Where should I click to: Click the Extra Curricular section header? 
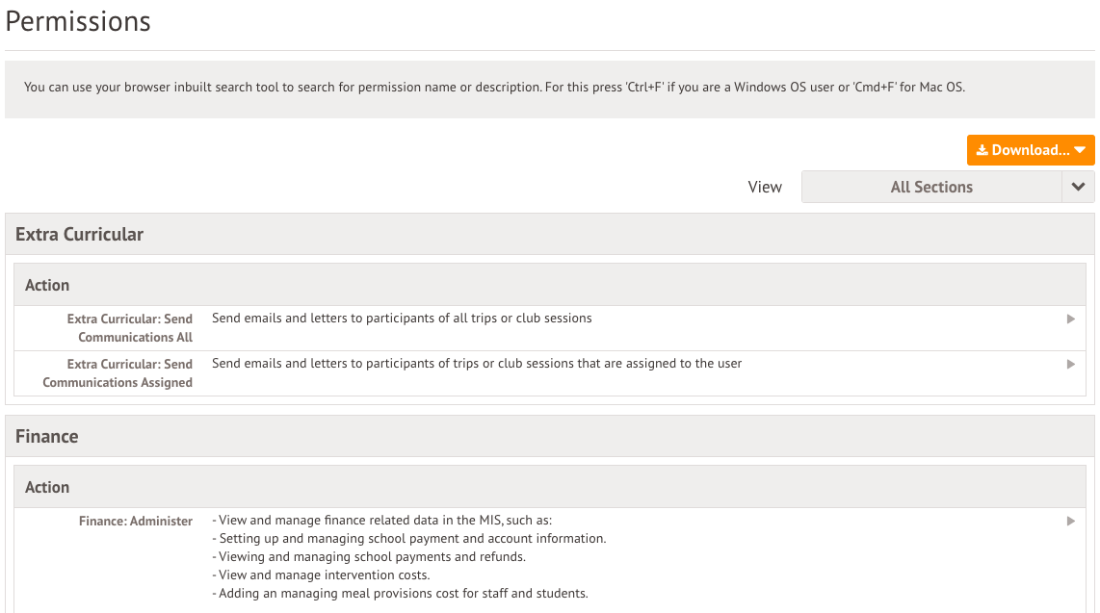80,234
